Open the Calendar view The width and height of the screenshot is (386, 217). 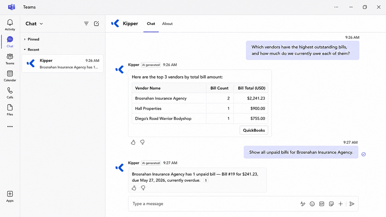point(10,76)
